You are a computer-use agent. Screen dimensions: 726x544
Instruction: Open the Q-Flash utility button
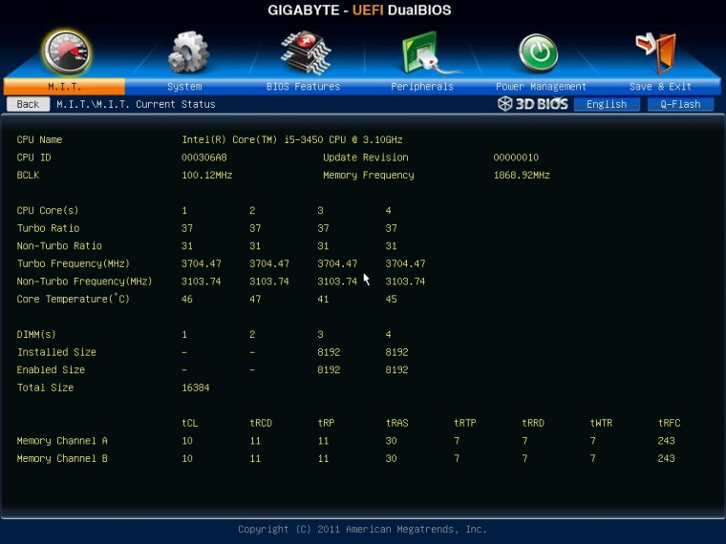coord(680,104)
